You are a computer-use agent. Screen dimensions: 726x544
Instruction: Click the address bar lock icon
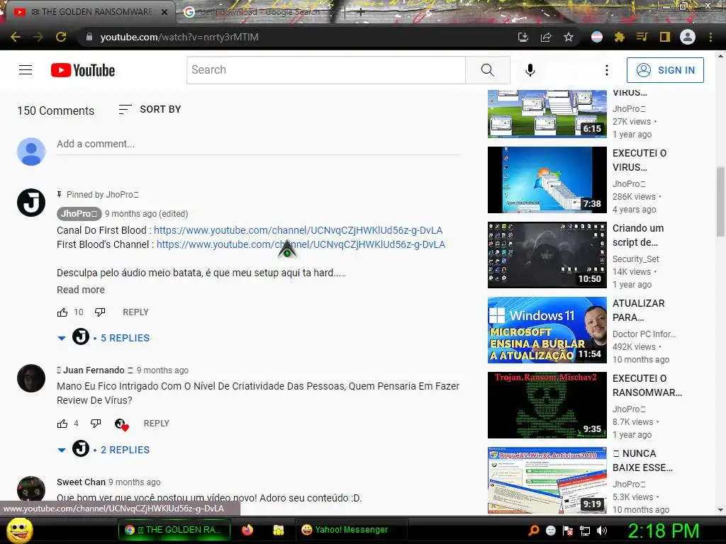click(89, 37)
